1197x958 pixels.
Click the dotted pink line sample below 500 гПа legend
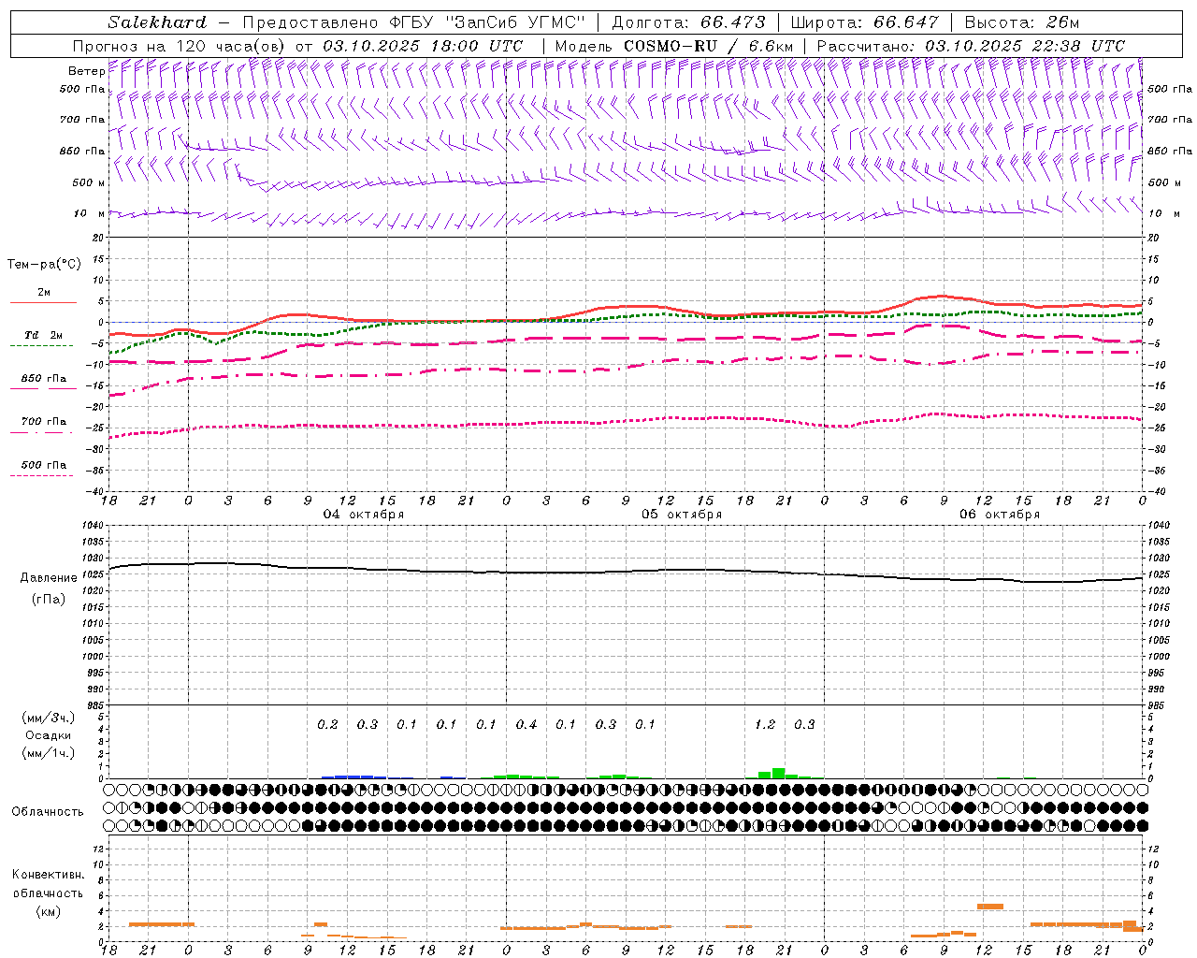tap(41, 475)
